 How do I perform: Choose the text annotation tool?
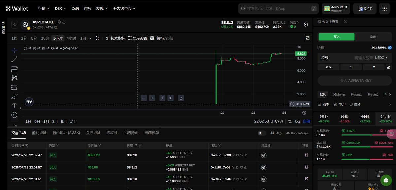tap(15, 106)
